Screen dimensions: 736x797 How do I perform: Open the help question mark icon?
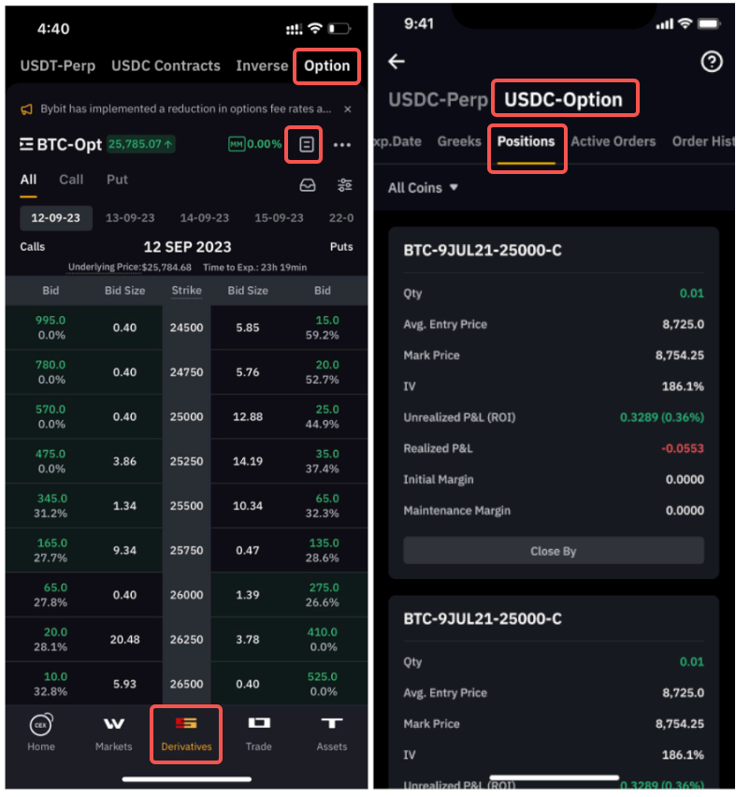click(x=712, y=62)
